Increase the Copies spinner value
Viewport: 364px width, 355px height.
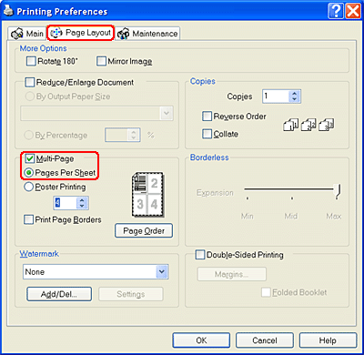pos(294,94)
